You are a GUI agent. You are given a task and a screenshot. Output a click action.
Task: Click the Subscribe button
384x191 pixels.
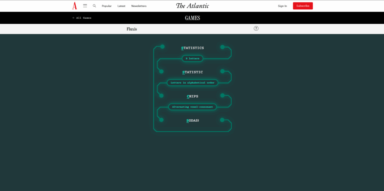pyautogui.click(x=303, y=6)
